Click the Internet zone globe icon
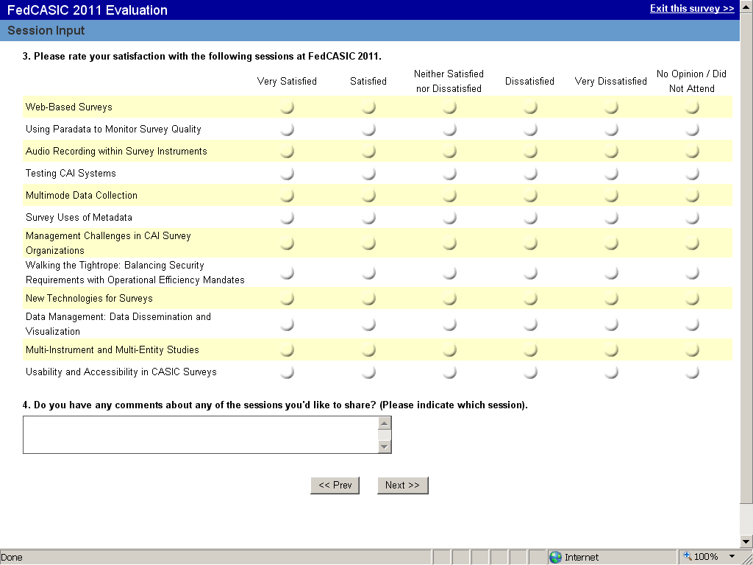Image resolution: width=753 pixels, height=565 pixels. (556, 558)
